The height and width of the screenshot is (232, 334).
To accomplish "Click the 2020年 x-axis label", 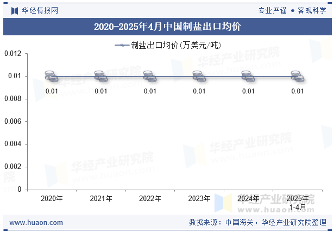I will [x=52, y=198].
